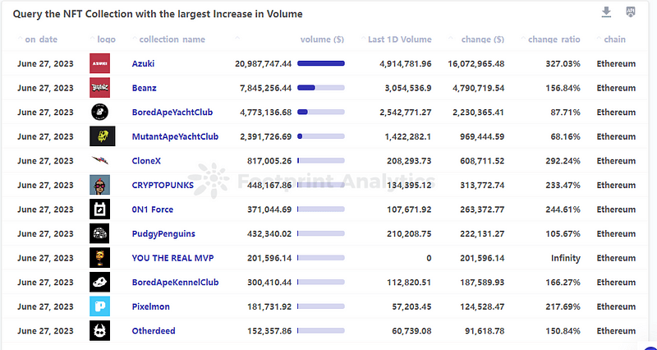Image resolution: width=657 pixels, height=350 pixels.
Task: Sort by Last 1D Volume header
Action: tap(400, 39)
